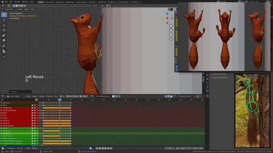Screen dimensions: 273x153
Task: Expand the PROPERTIES channel group
Action: coord(1,108)
